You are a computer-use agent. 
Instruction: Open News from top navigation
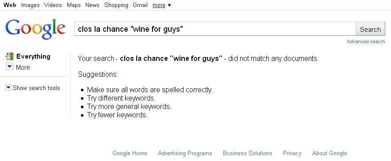tap(92, 5)
